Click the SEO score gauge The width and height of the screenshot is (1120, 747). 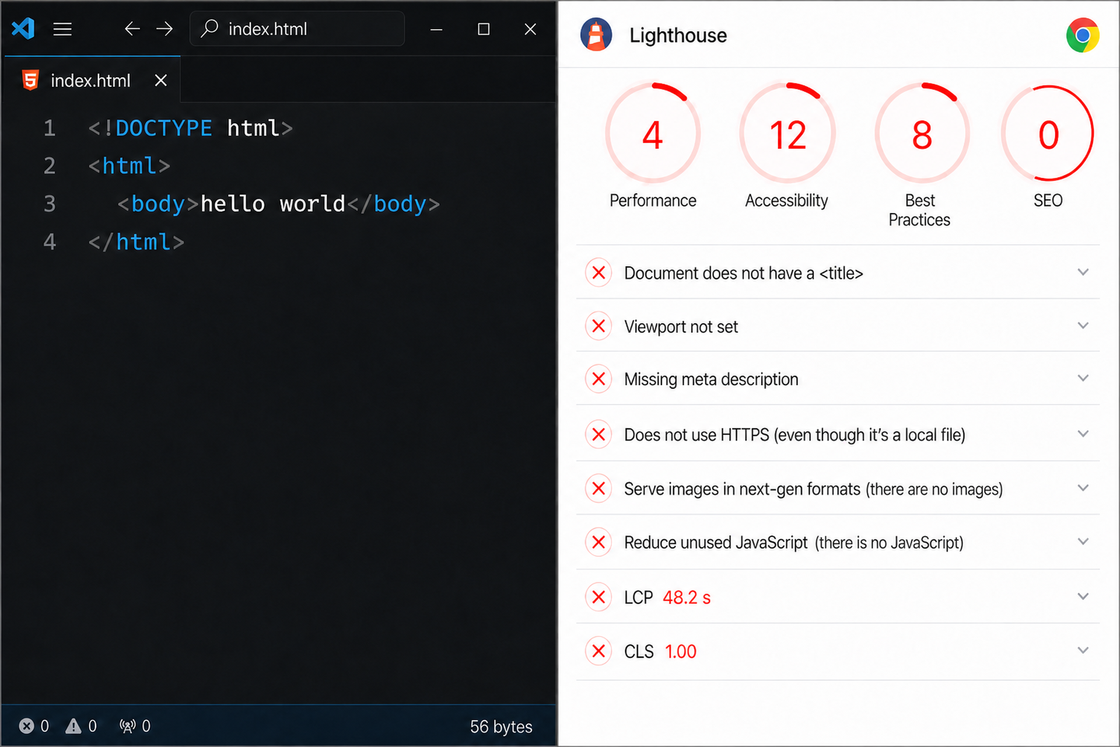point(1048,134)
